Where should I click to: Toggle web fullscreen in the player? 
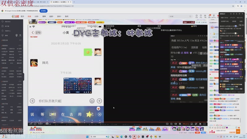(200, 124)
